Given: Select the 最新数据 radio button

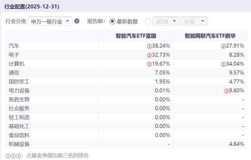Looking at the screenshot, I should coord(112,21).
